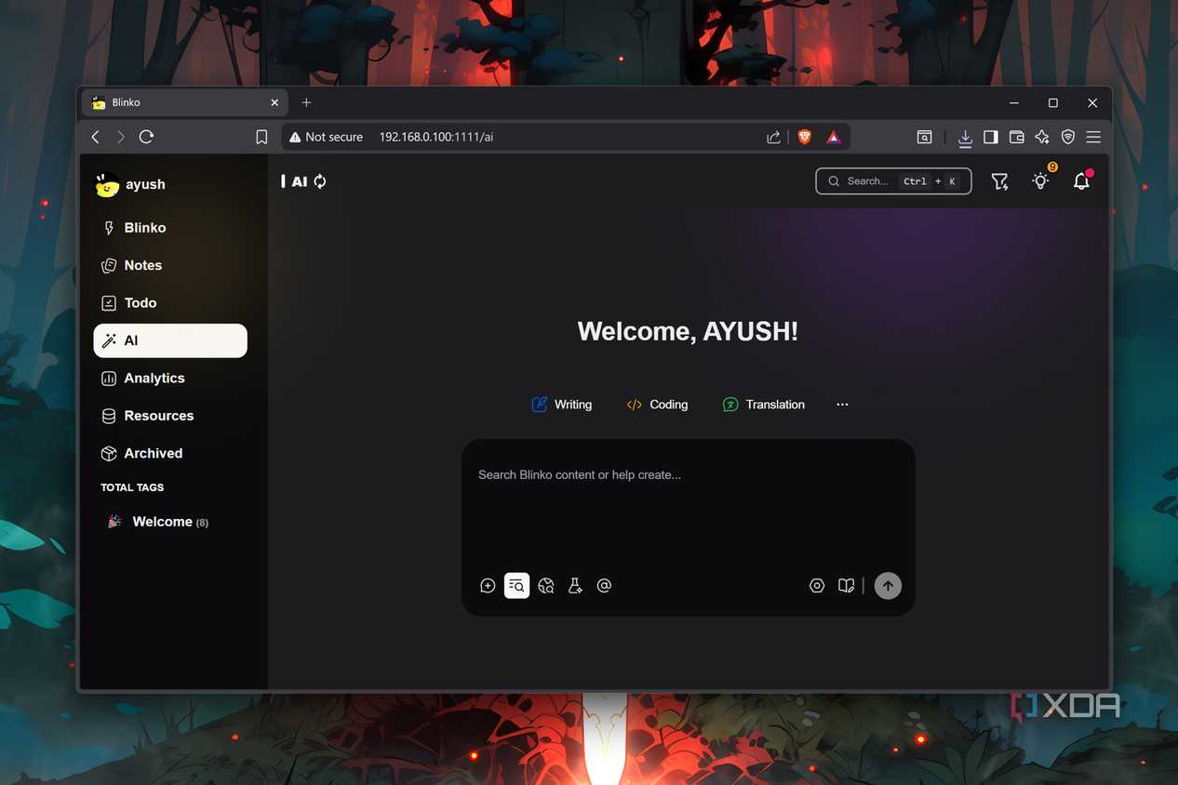This screenshot has height=785, width=1178.
Task: Click the Brave Rewards triangle icon
Action: tap(834, 137)
